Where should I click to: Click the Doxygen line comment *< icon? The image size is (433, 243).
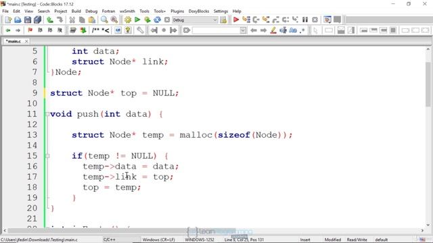(106, 30)
